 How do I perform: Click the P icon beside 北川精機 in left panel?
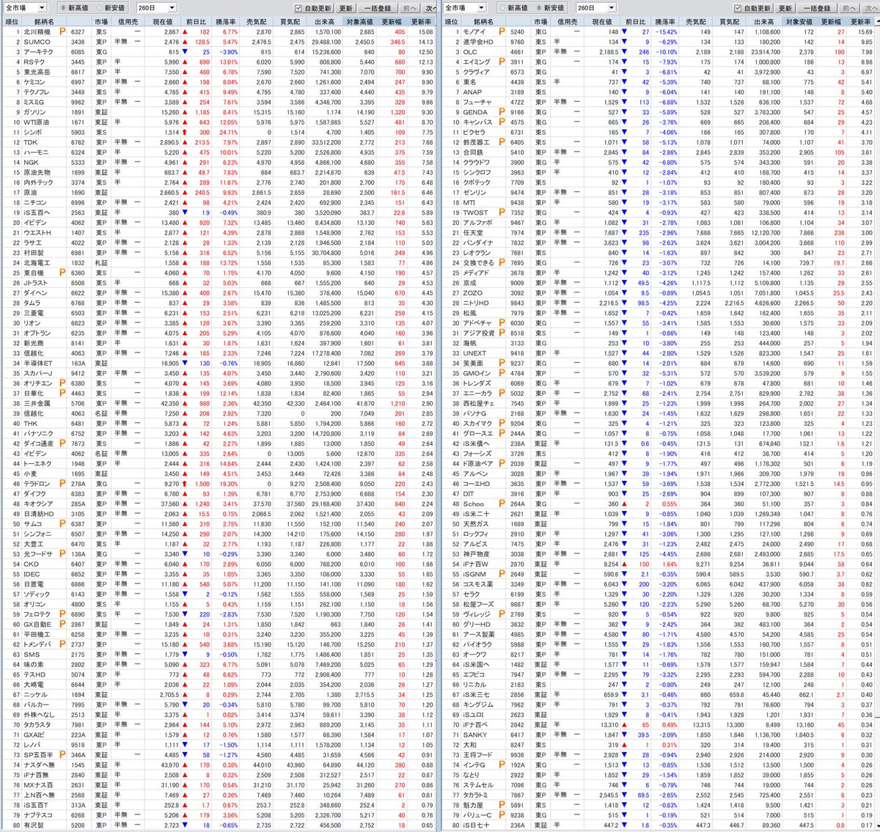click(x=62, y=32)
